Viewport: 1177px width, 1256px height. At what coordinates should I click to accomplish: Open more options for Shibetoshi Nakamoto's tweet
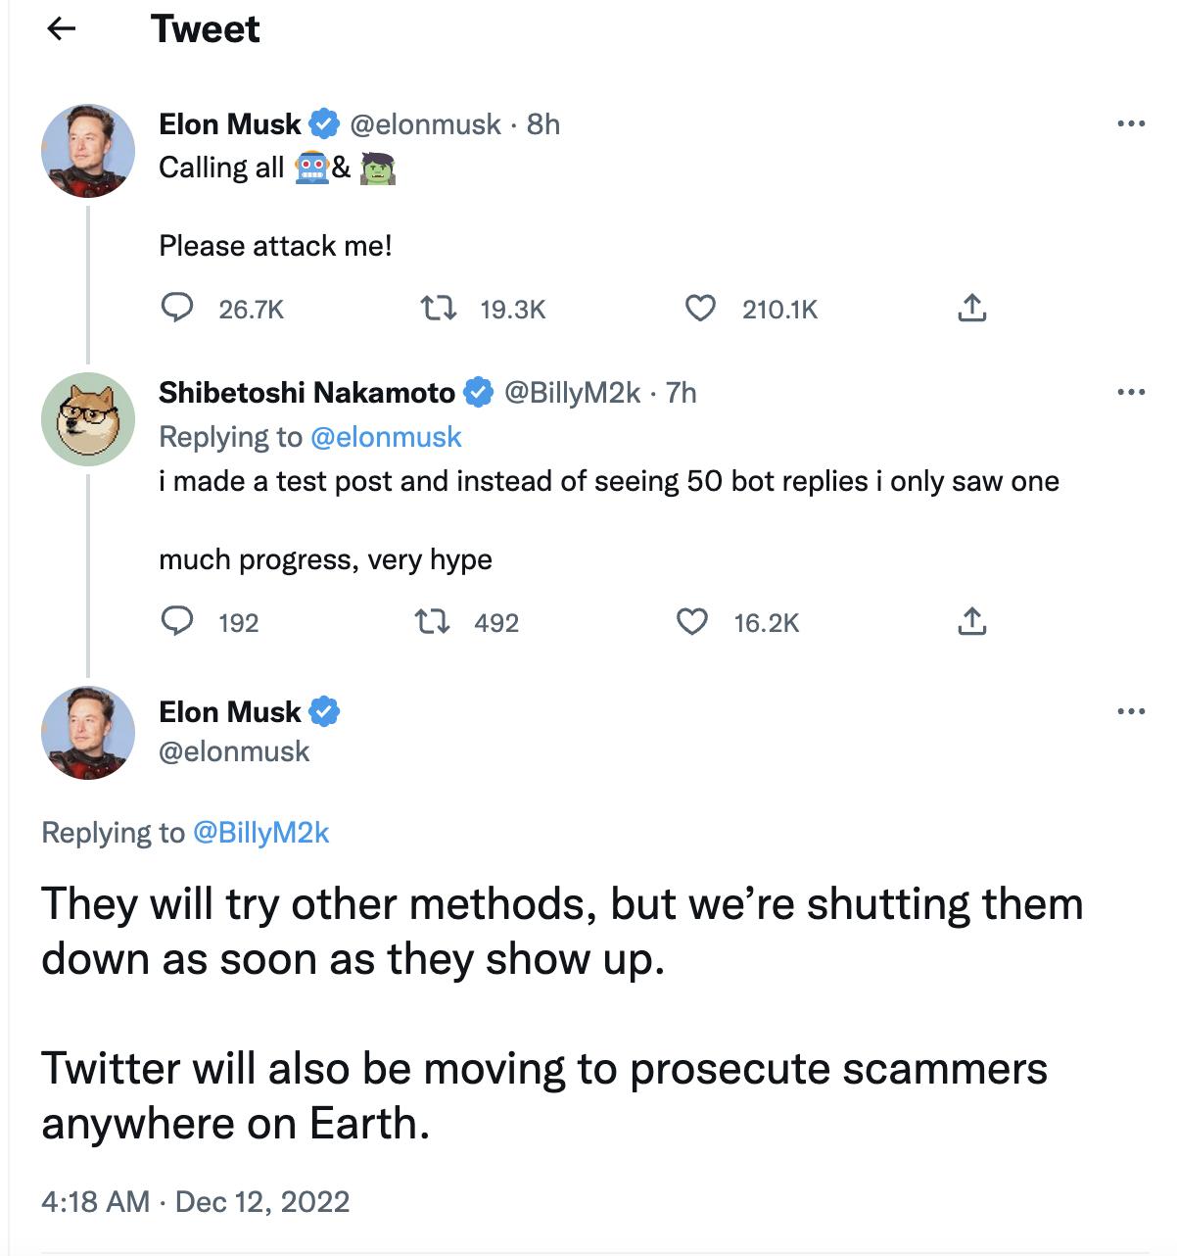(x=1131, y=393)
